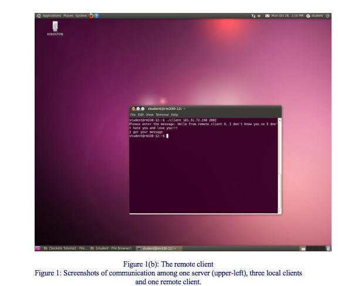The height and width of the screenshot is (286, 338).
Task: Switch to Sockets Tutorial2 File Browser taskbar item
Action: 66,248
